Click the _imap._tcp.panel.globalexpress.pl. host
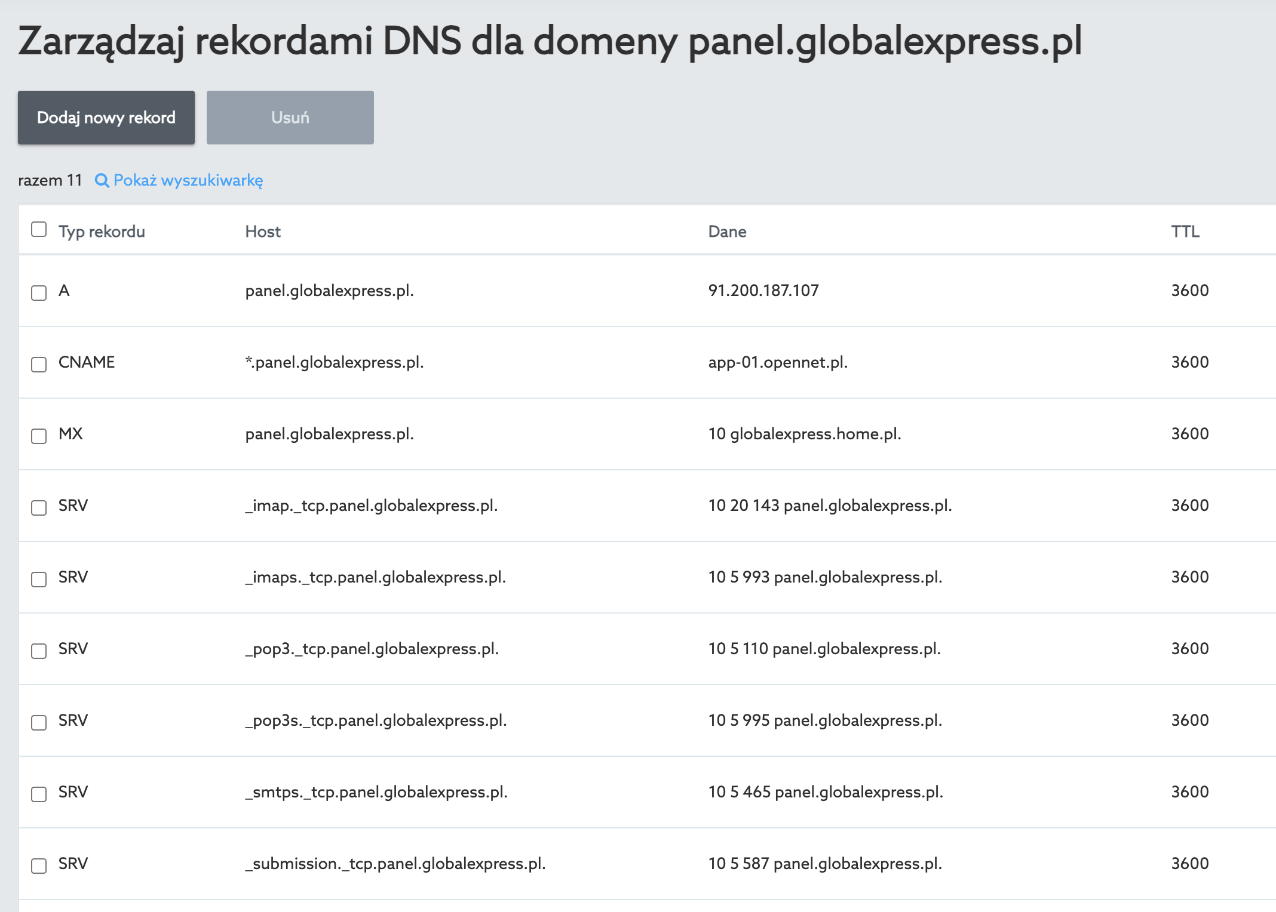Screen dimensions: 1276x912 pos(372,506)
